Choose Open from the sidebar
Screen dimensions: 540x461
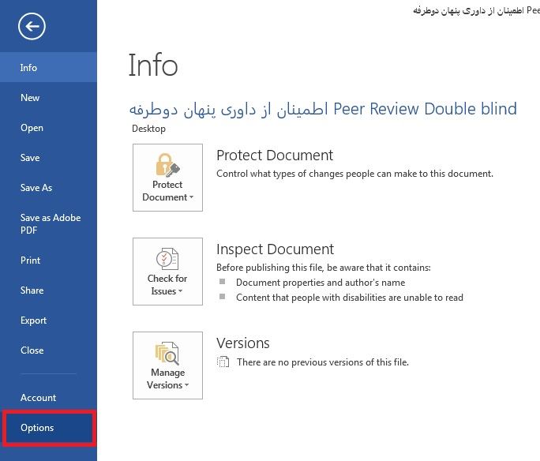tap(48, 128)
